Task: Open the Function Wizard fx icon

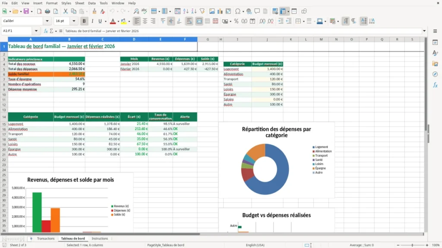Action: point(46,31)
